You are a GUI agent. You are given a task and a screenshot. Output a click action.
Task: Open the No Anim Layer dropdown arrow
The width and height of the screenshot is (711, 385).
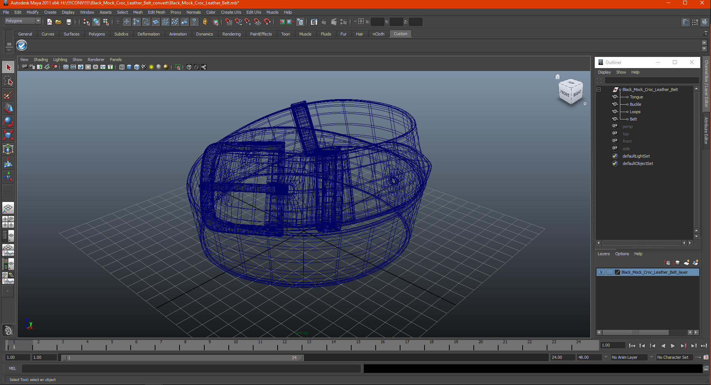point(606,357)
